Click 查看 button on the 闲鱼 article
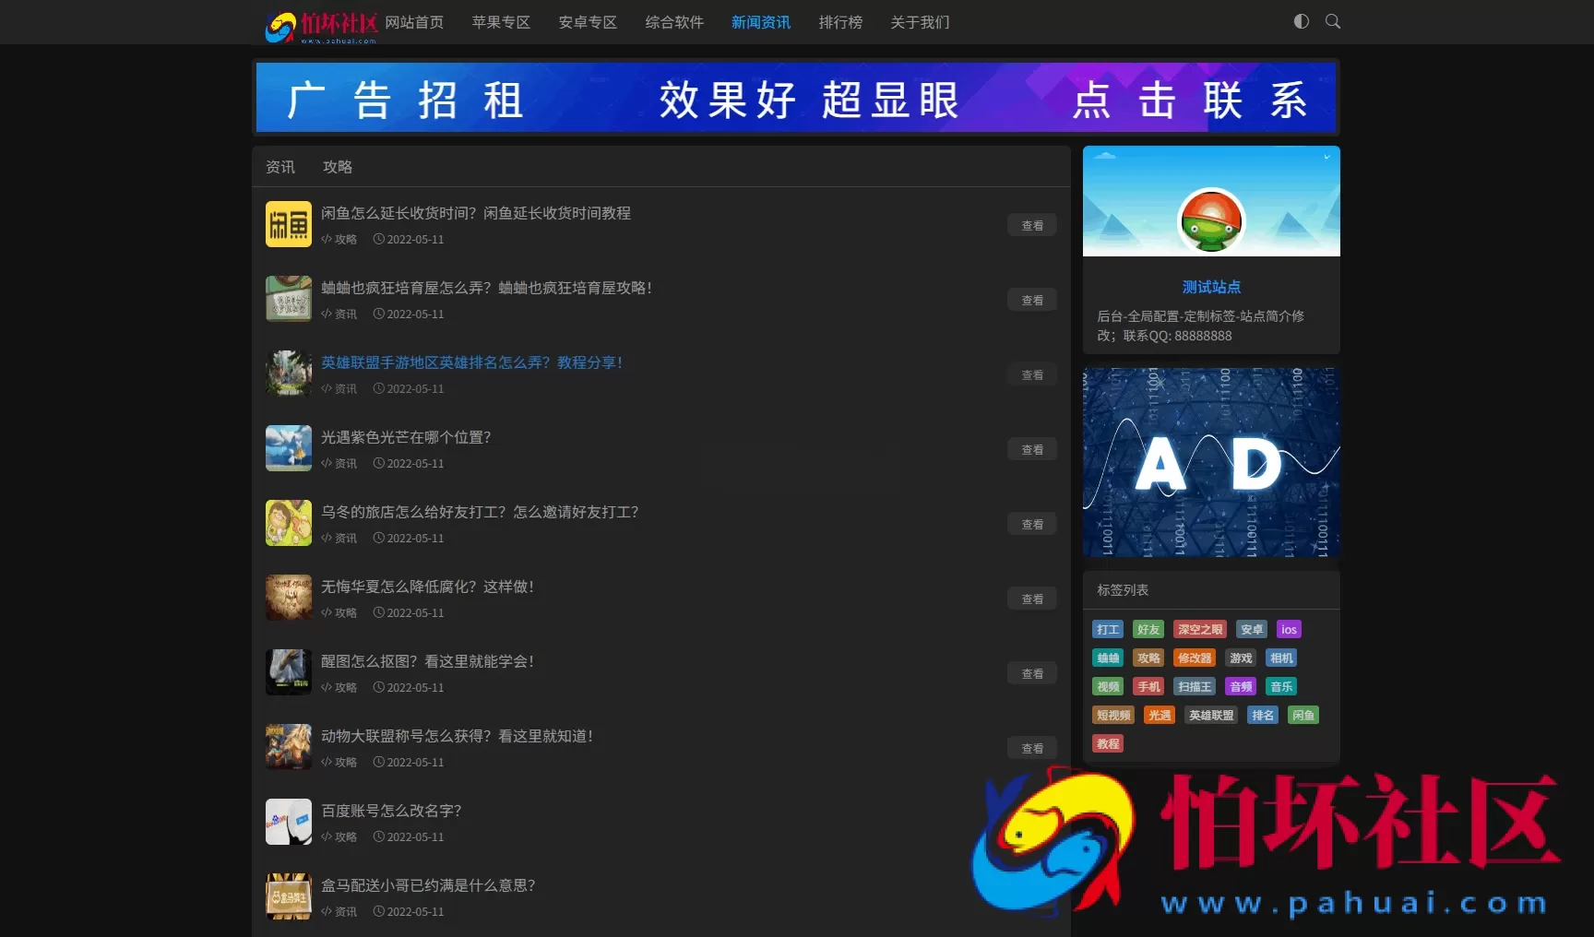The height and width of the screenshot is (937, 1594). coord(1031,224)
